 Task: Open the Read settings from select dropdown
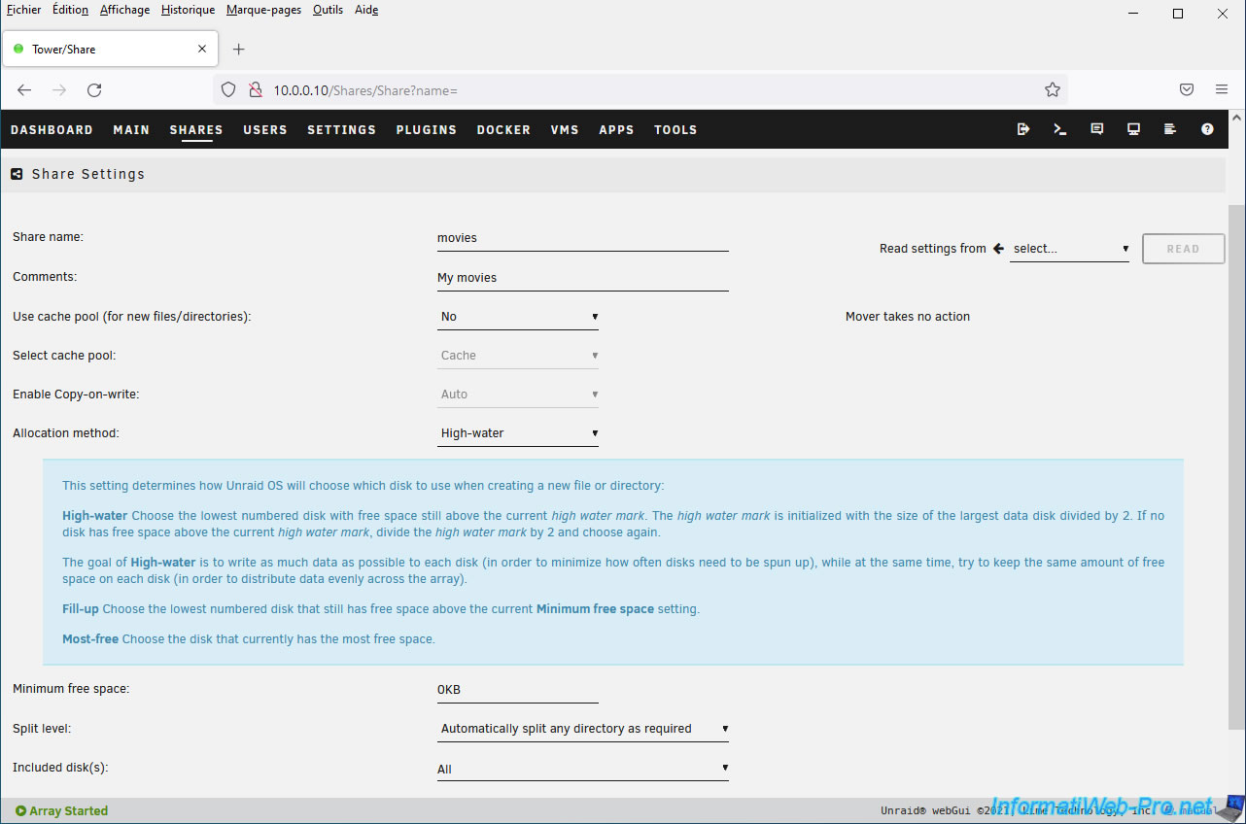(1069, 249)
